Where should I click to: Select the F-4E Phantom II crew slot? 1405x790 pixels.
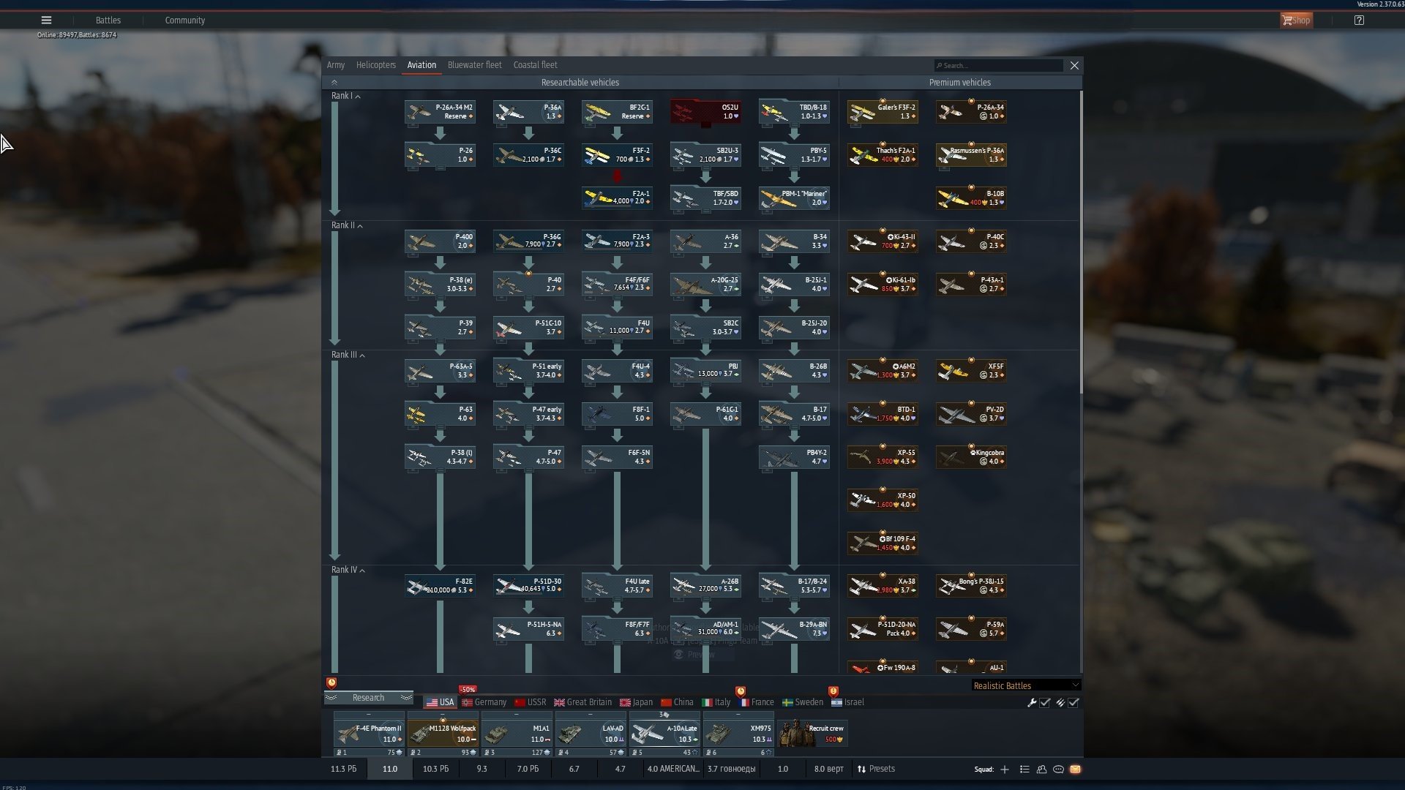(x=369, y=734)
